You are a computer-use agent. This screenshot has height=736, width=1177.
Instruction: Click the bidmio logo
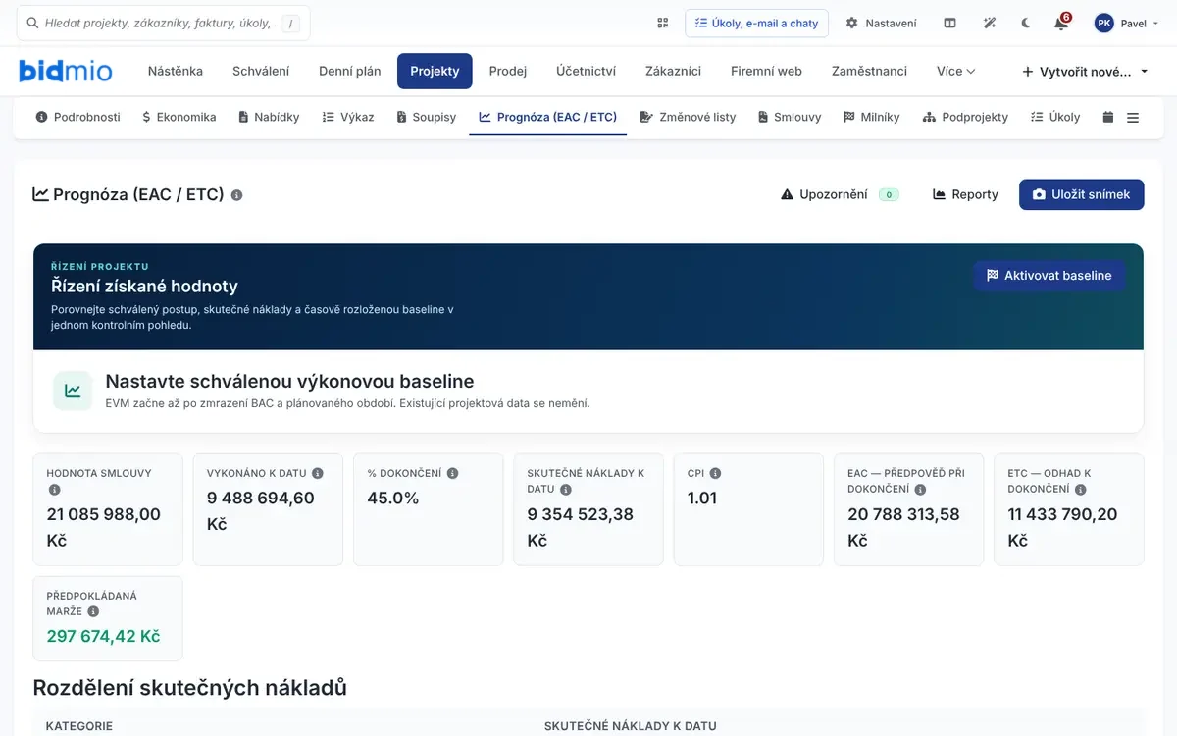(66, 71)
